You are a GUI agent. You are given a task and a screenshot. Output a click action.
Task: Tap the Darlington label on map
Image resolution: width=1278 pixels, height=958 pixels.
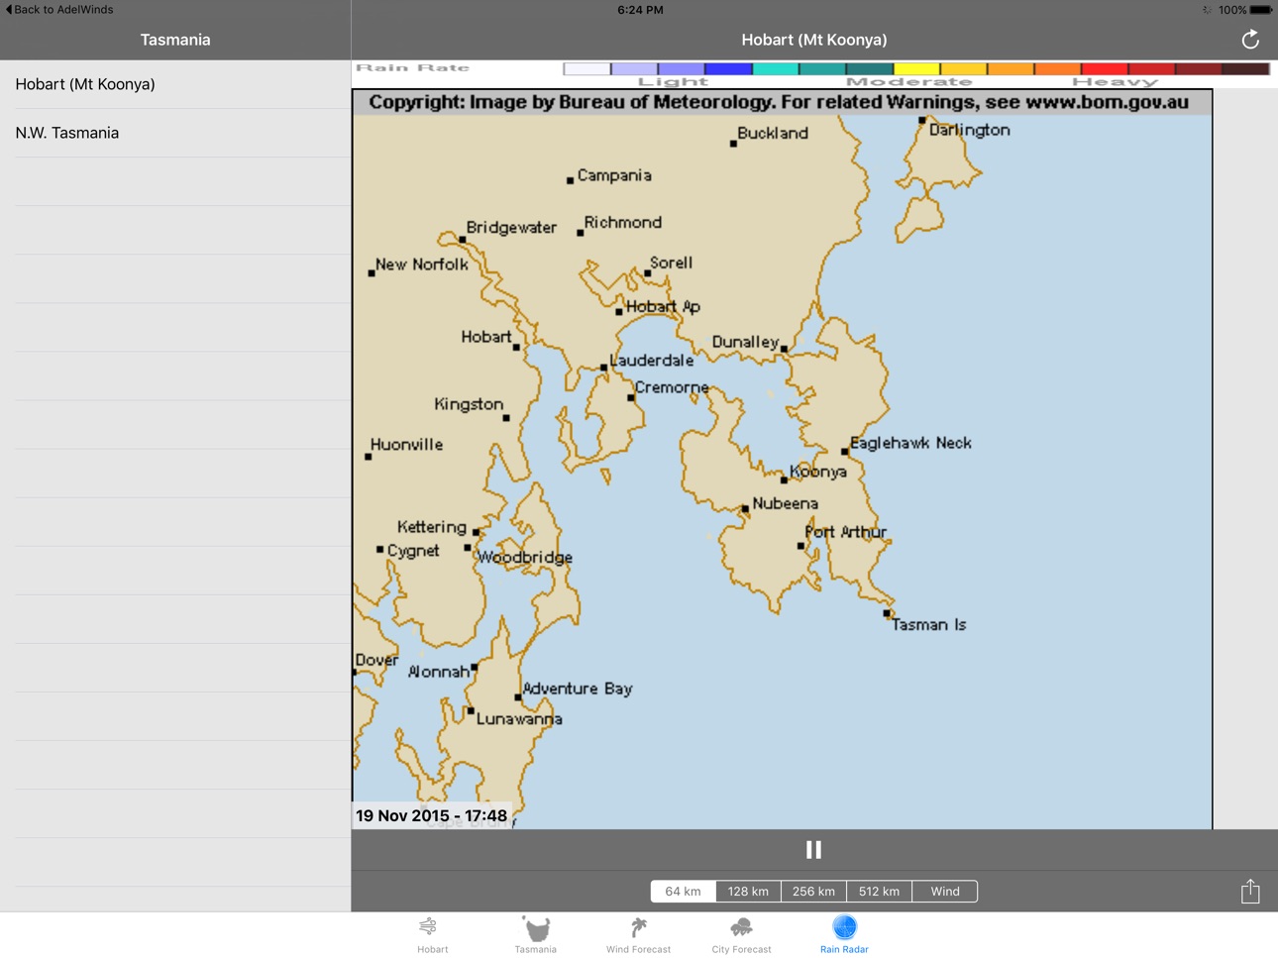coord(969,130)
